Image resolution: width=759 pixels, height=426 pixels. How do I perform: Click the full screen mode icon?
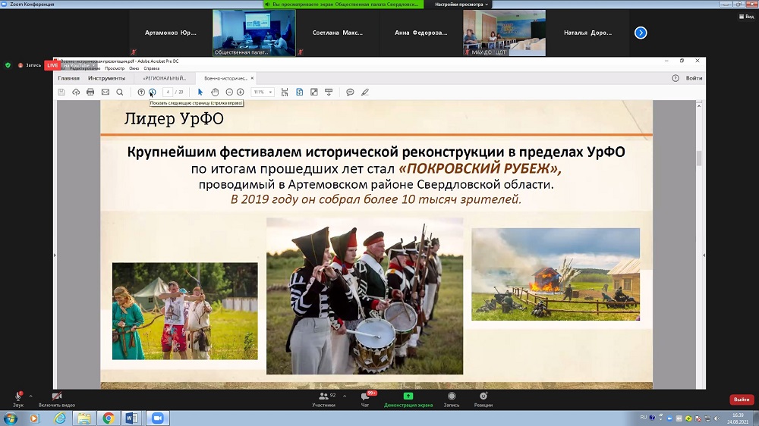[x=314, y=92]
